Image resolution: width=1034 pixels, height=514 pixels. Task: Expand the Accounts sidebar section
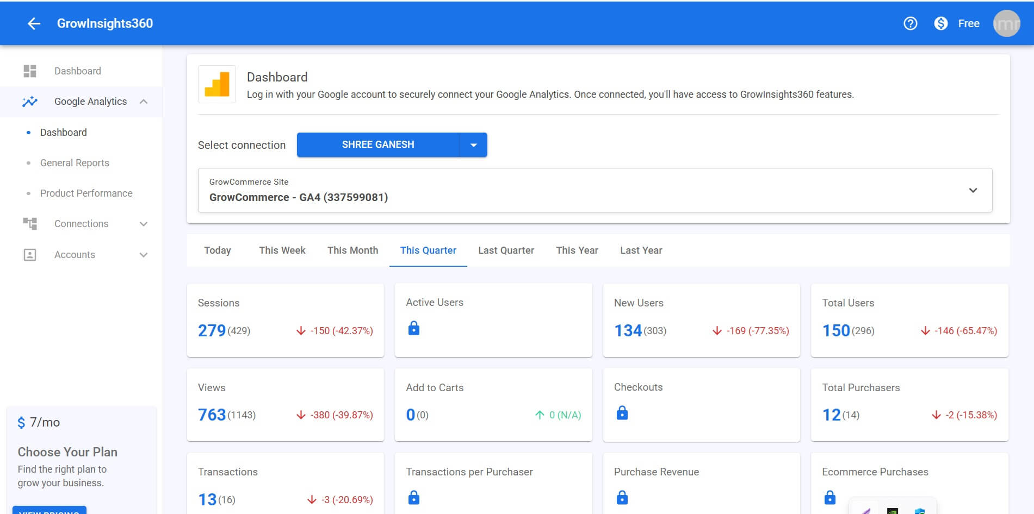pyautogui.click(x=144, y=255)
